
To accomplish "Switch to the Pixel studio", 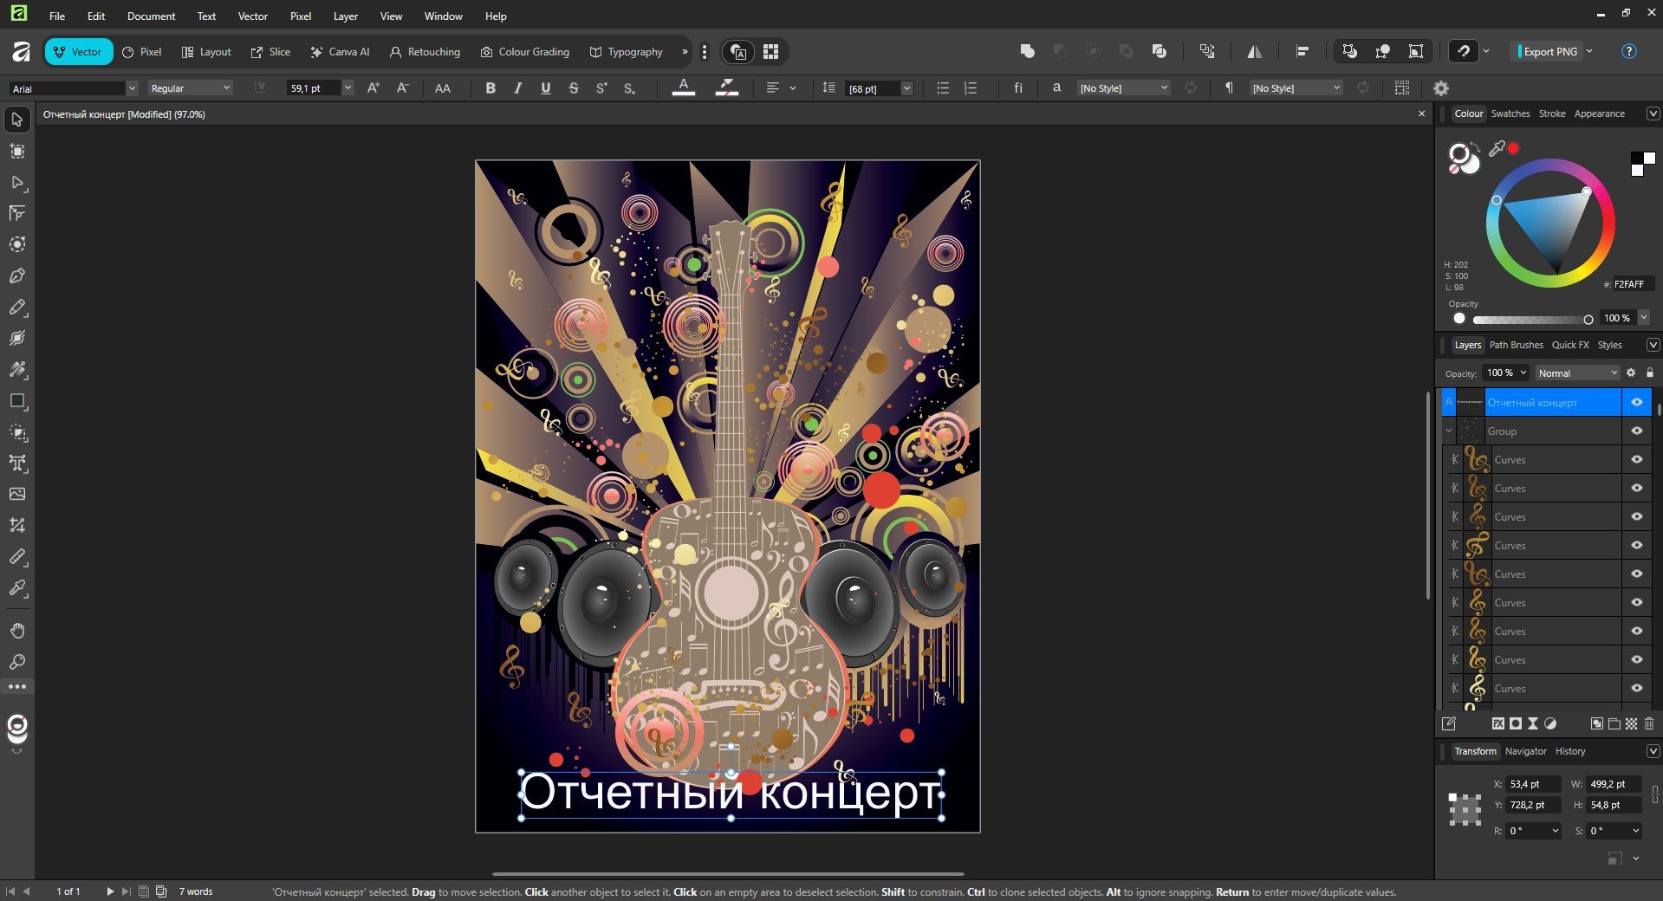I will click(x=142, y=52).
